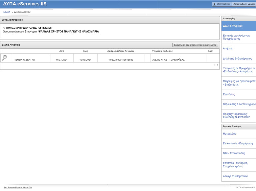Click the 1 - 1 pagination indicator
This screenshot has width=256, height=191.
[x=216, y=65]
